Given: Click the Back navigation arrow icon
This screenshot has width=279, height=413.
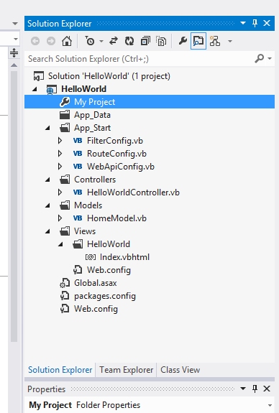Looking at the screenshot, I should 35,41.
